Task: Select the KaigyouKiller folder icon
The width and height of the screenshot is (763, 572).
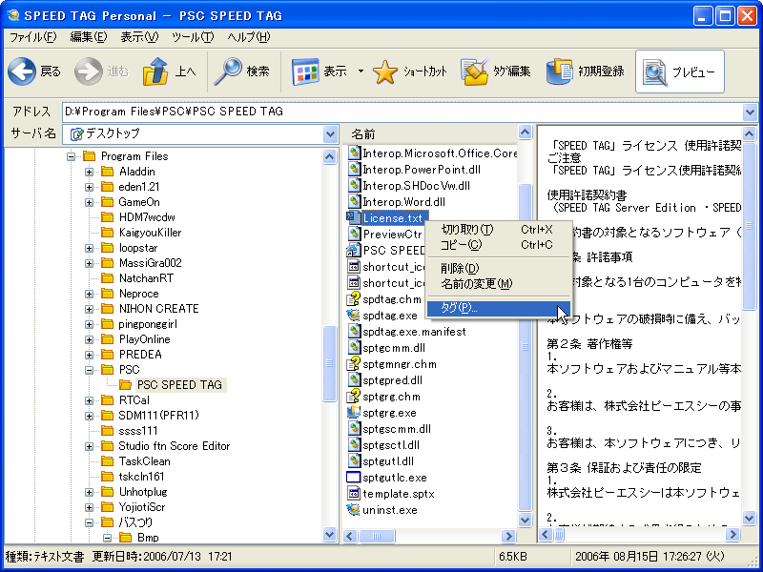Action: click(108, 233)
